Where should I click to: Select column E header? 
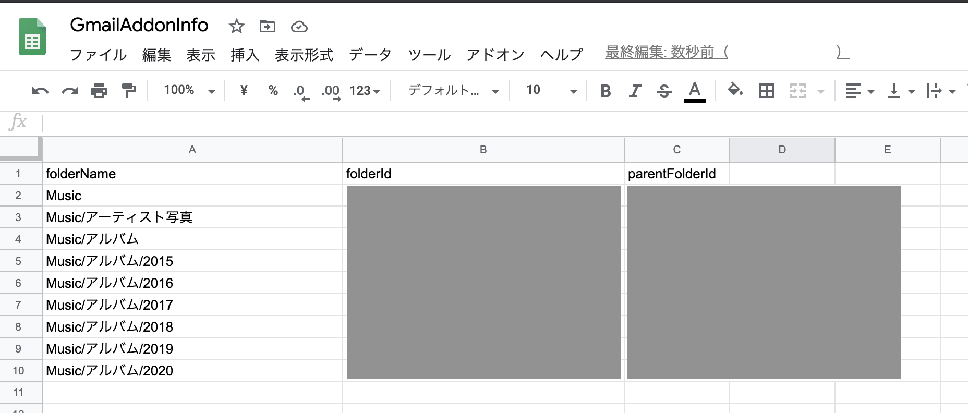point(888,150)
